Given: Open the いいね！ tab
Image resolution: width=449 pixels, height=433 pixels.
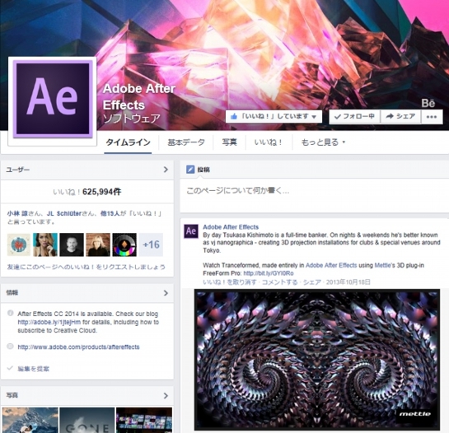Looking at the screenshot, I should point(269,142).
